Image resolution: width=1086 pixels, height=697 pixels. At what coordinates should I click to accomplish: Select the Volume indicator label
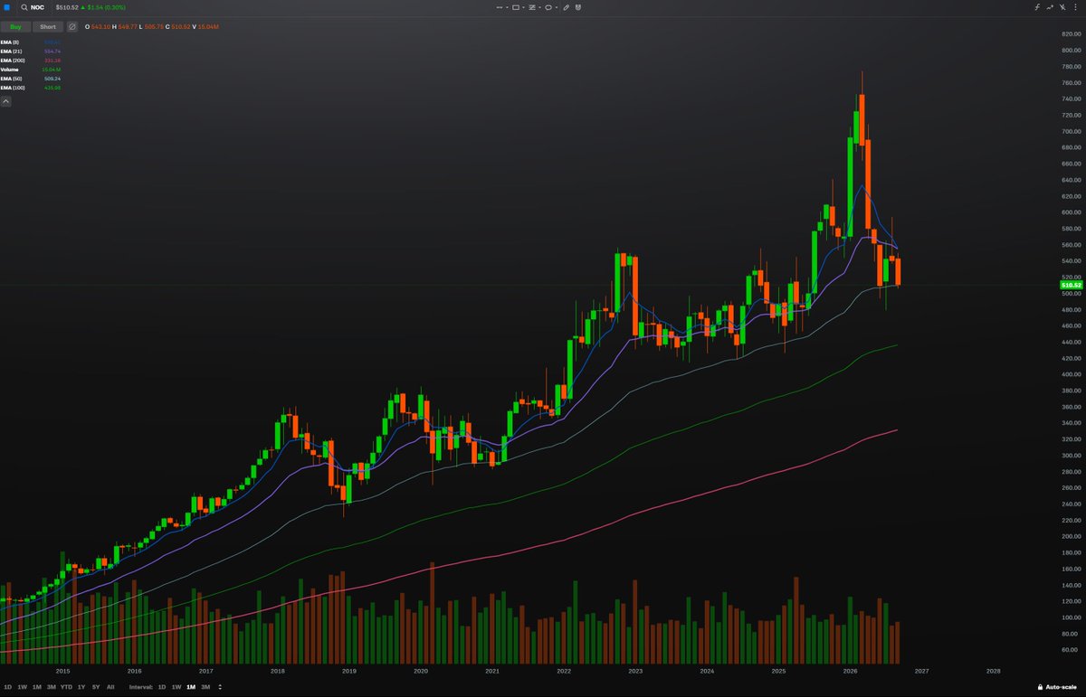pyautogui.click(x=9, y=70)
